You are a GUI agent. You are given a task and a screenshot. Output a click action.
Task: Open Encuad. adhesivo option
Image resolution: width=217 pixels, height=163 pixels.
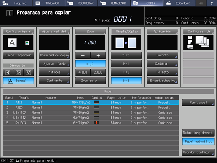click(162, 81)
